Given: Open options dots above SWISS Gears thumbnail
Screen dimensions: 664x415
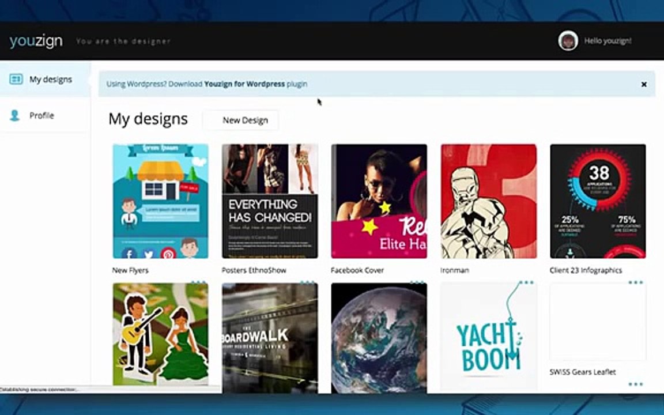Looking at the screenshot, I should 636,282.
